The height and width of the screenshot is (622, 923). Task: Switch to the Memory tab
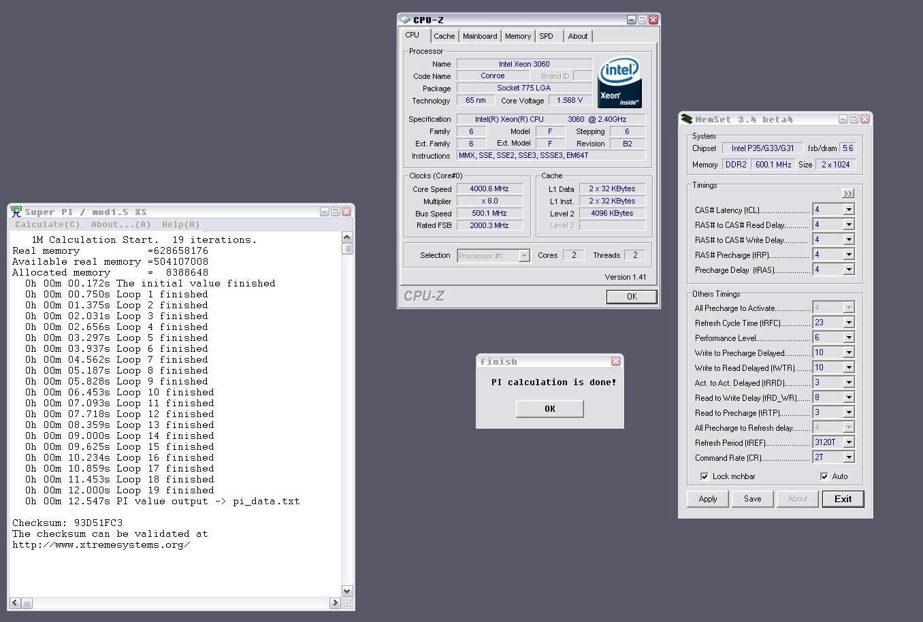(x=518, y=36)
